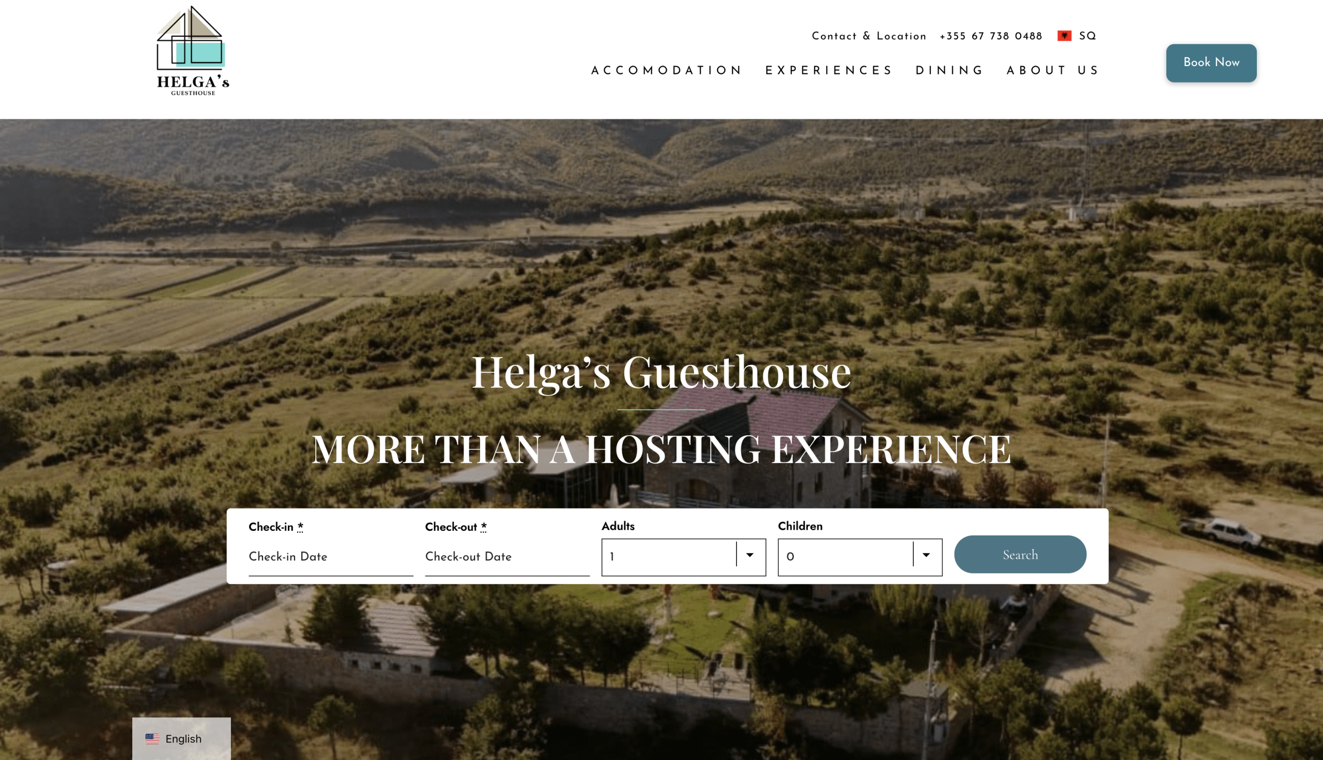
Task: Click the Helga's Guesthouse logo
Action: coord(193,51)
